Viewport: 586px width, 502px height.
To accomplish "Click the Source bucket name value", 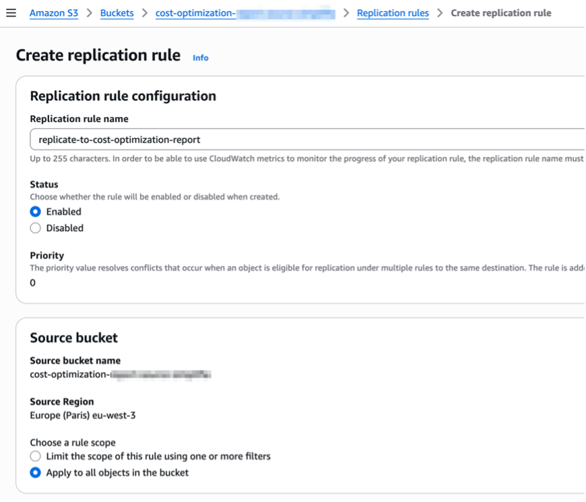I will coord(121,374).
